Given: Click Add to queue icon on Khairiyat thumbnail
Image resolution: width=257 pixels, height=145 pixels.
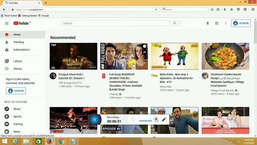Looking at the screenshot, I should pyautogui.click(x=145, y=52).
